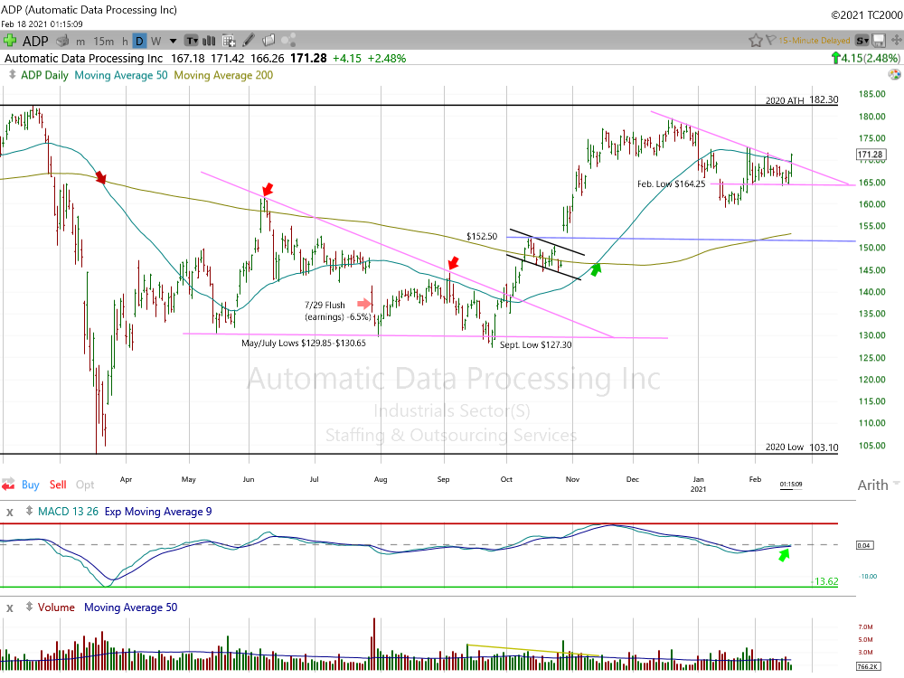The image size is (904, 678).
Task: Click the bar chart style icon
Action: coord(210,41)
